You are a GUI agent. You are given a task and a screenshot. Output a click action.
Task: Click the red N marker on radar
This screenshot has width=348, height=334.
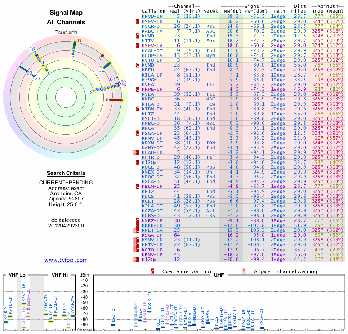coord(80,40)
